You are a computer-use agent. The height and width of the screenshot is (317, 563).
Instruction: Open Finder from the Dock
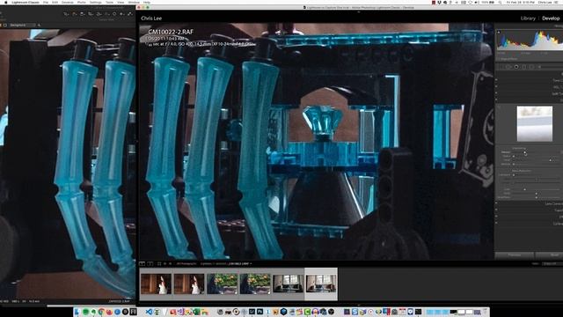[77, 312]
